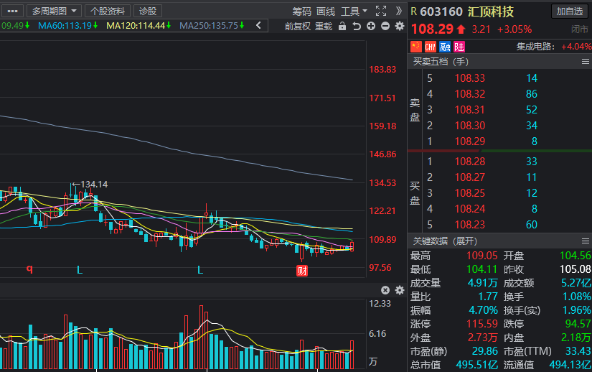Open the 个股资料 tab
The image size is (592, 372).
pos(108,11)
